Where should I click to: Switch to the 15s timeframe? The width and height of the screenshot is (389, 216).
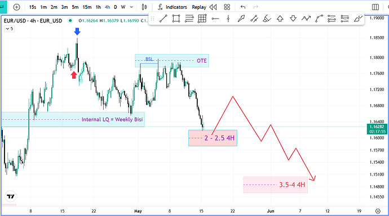(33, 7)
